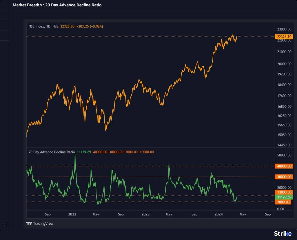Open the TradingView logo link
Viewport: 297px width, 240px height.
(40, 223)
